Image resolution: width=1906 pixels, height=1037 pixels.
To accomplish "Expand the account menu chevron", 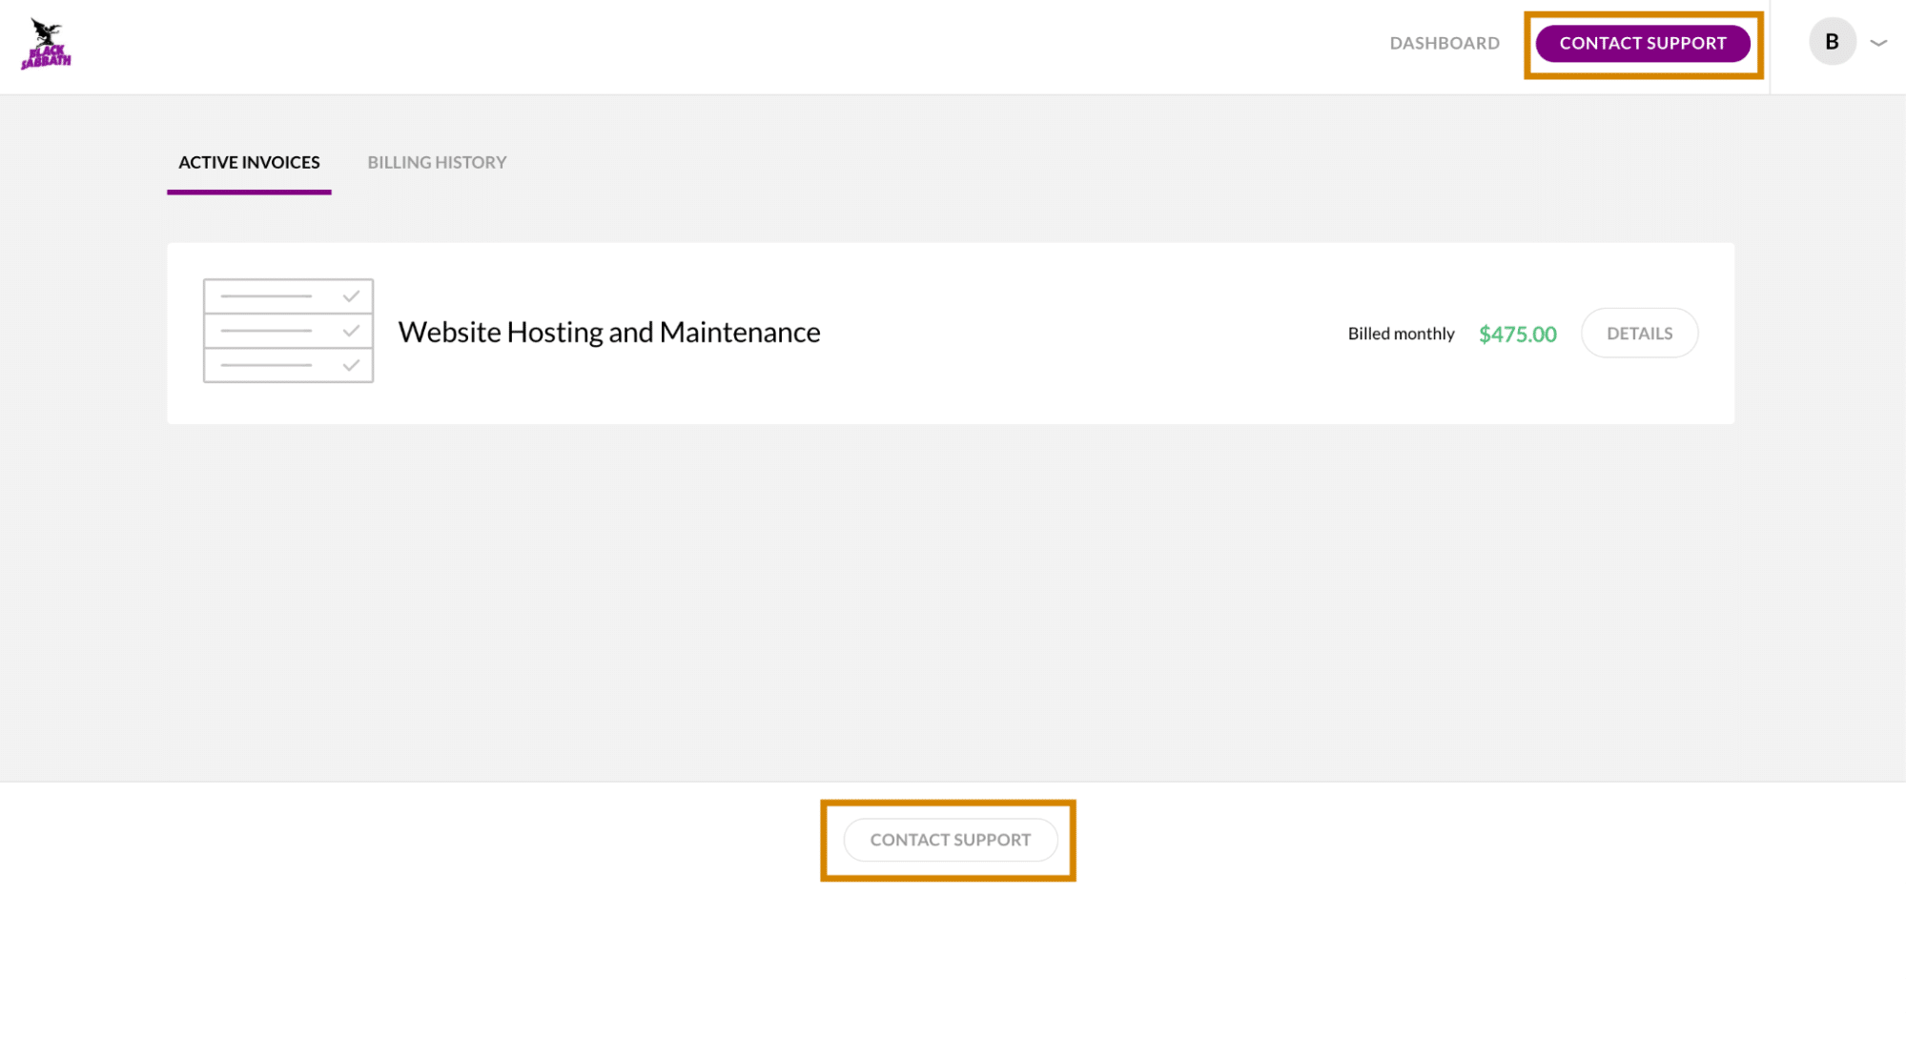I will pos(1878,43).
